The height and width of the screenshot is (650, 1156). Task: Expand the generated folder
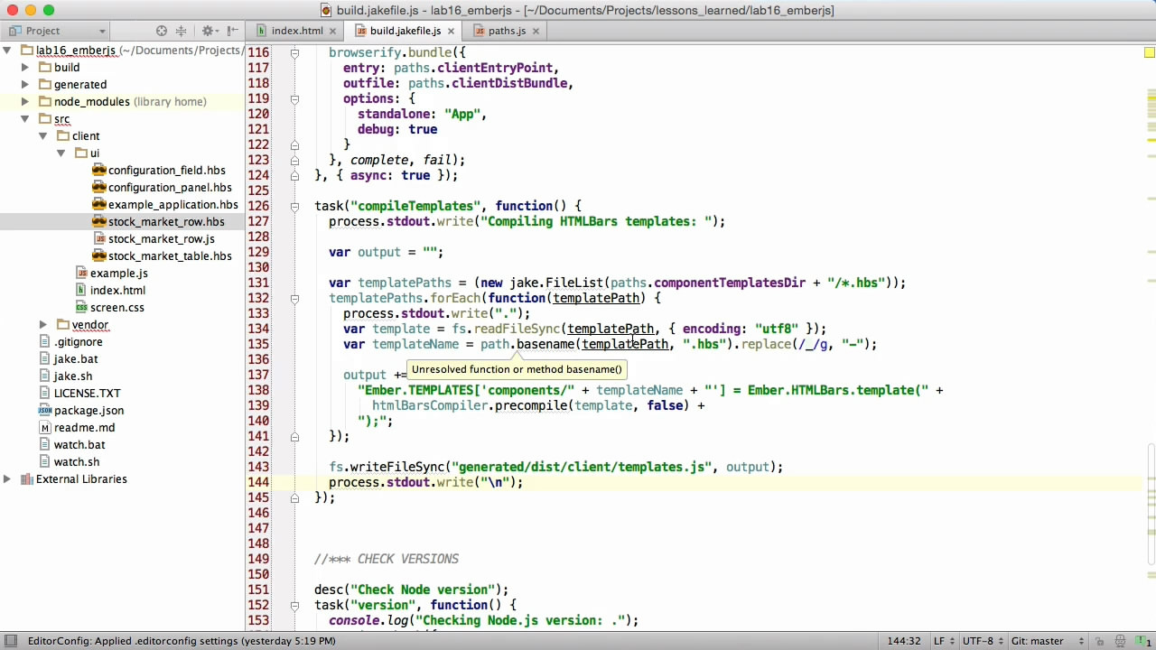pyautogui.click(x=25, y=85)
